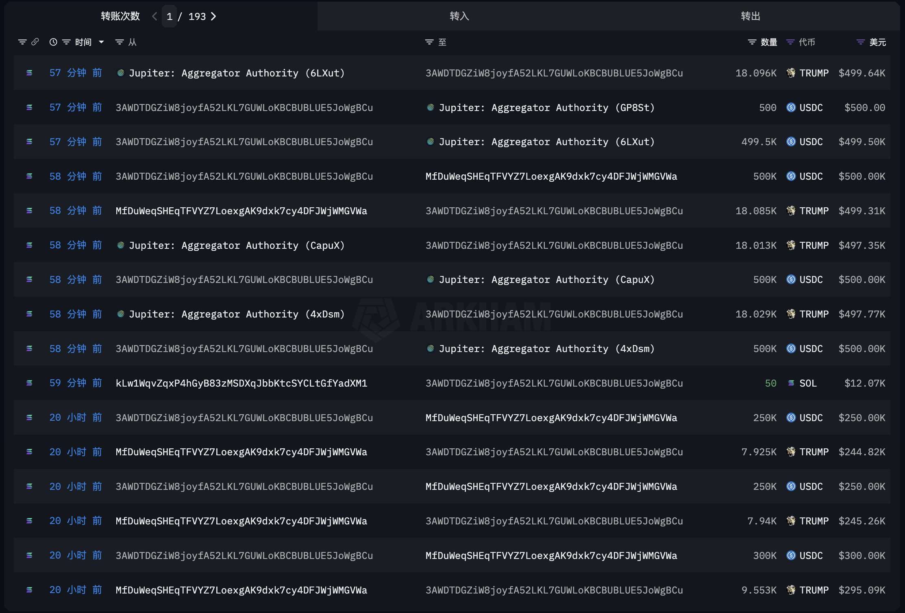Select the 转账次数 tab

tap(120, 16)
